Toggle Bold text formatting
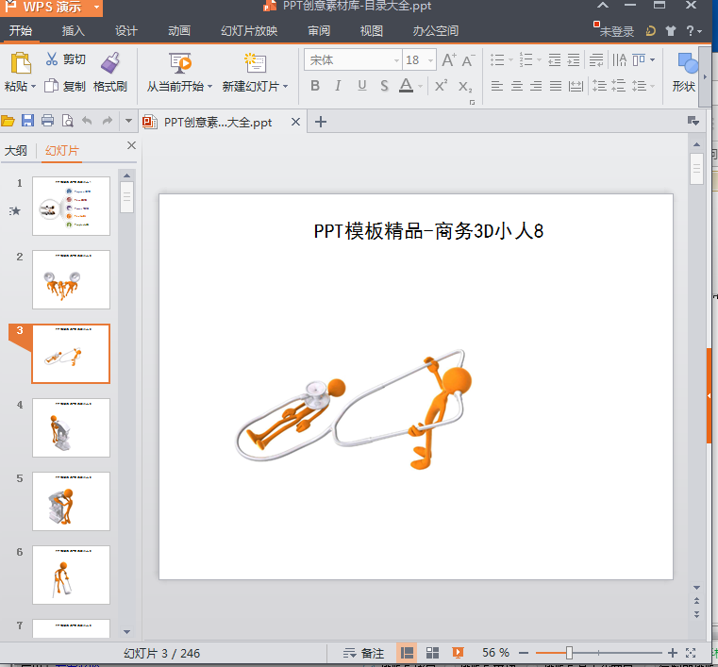Viewport: 718px width, 667px height. 315,86
